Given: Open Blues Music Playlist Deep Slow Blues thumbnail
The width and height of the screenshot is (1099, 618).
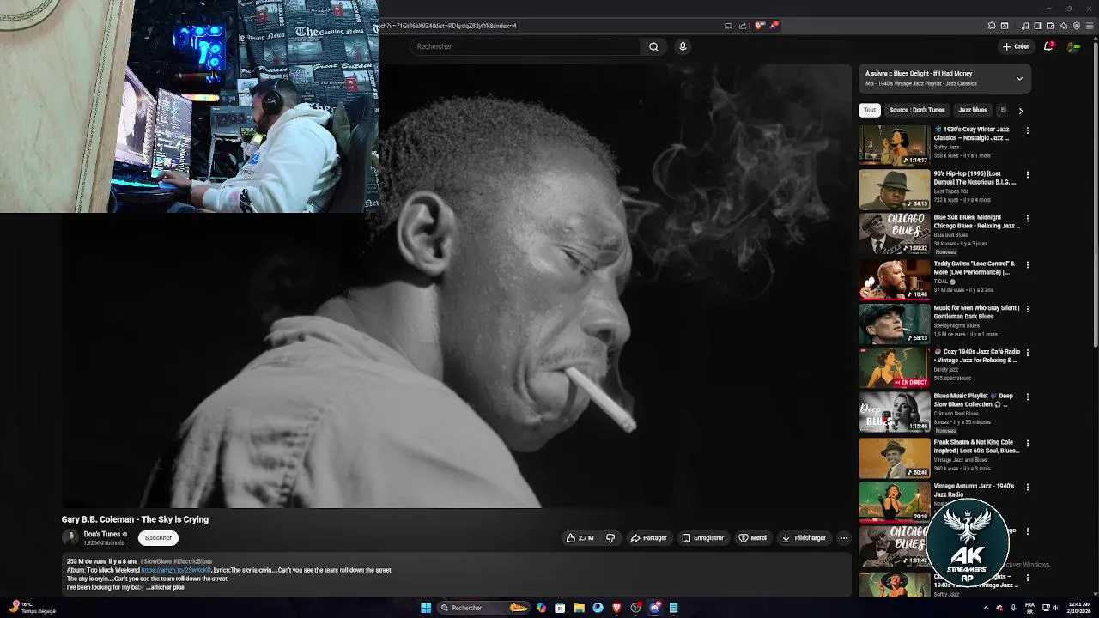Looking at the screenshot, I should pyautogui.click(x=894, y=413).
